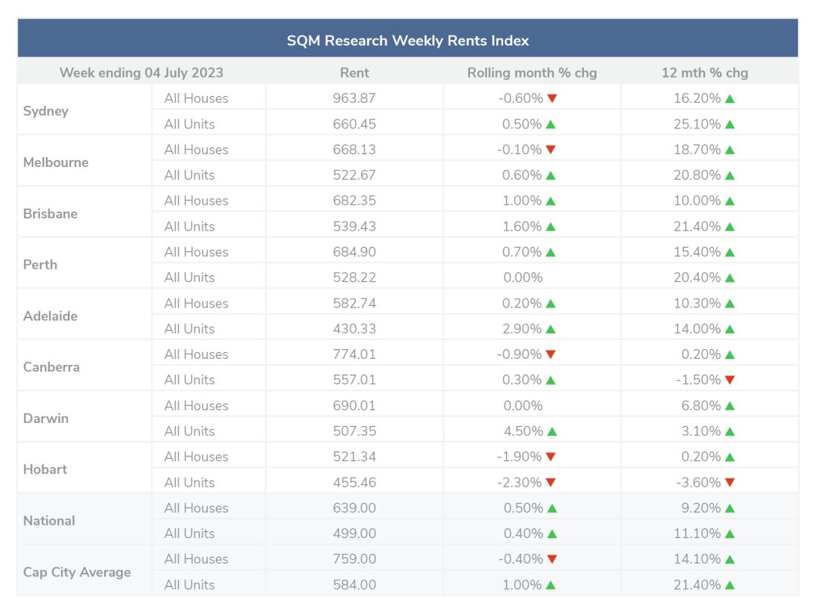Click the red down arrow beside -0.60%
The width and height of the screenshot is (816, 612).
(x=552, y=98)
